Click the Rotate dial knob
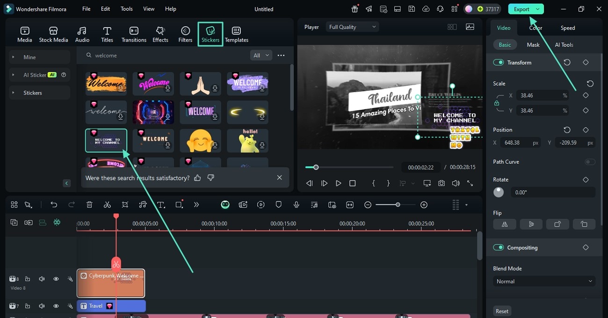Image resolution: width=608 pixels, height=318 pixels. (x=499, y=192)
